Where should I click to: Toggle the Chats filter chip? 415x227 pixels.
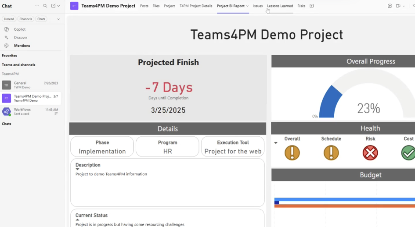(x=41, y=19)
